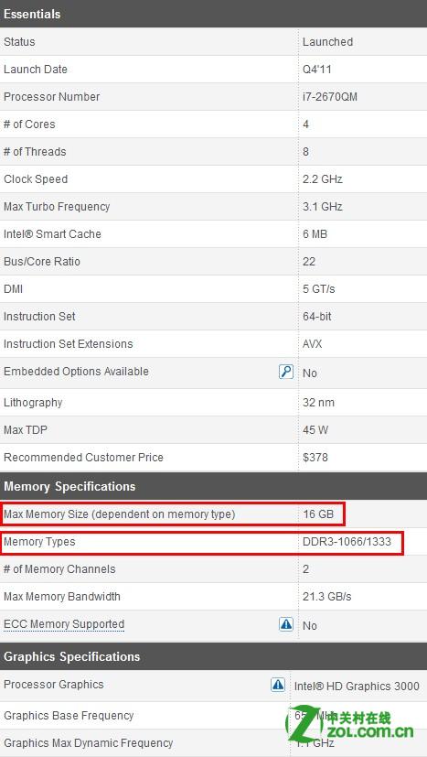Select the Graphics Specifications header

(72, 656)
